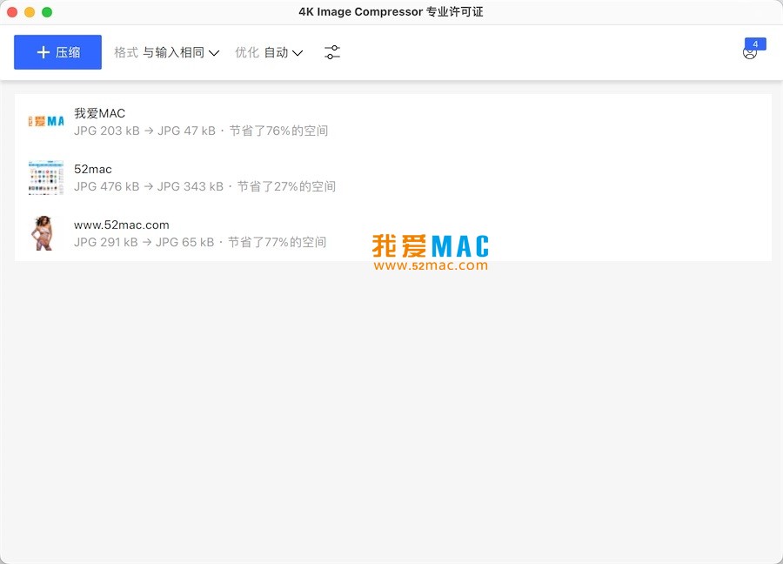This screenshot has width=783, height=564.
Task: Open the 格式 与输入相同 dropdown
Action: [167, 52]
